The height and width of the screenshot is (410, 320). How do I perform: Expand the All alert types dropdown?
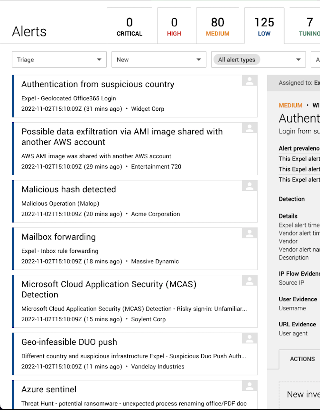(258, 59)
